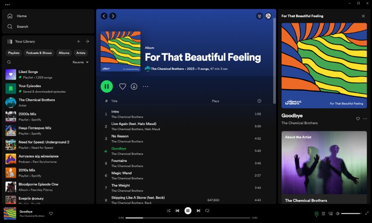The height and width of the screenshot is (223, 372).
Task: Toggle repeat mode
Action: pyautogui.click(x=207, y=211)
